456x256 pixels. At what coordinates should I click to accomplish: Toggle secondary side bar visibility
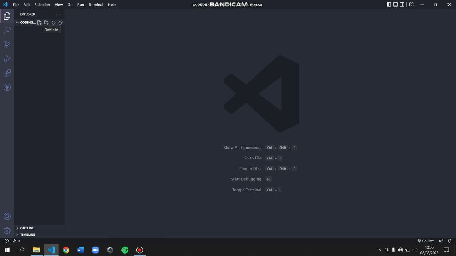pyautogui.click(x=402, y=5)
